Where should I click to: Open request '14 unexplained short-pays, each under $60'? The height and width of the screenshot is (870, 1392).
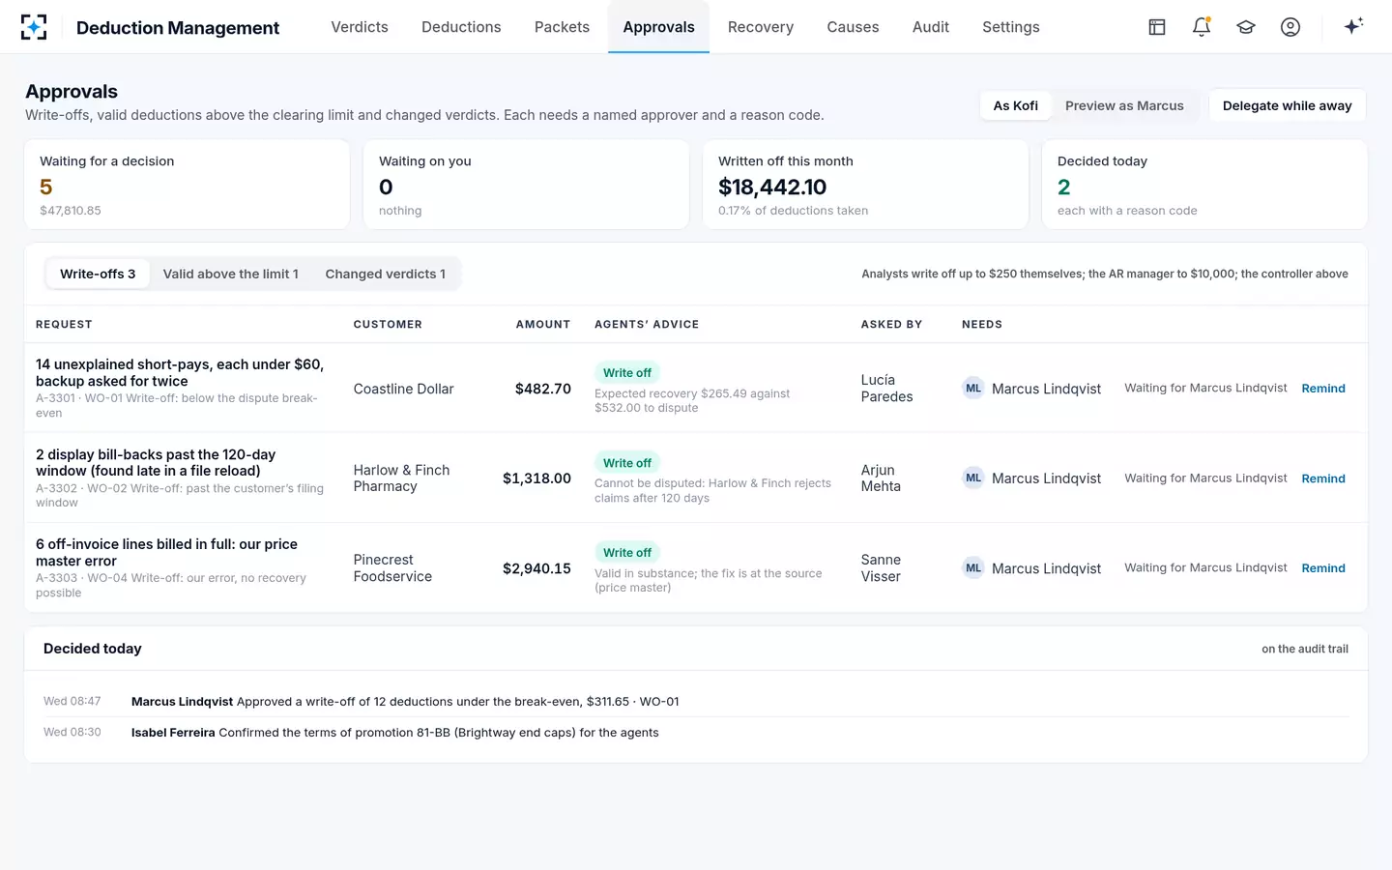tap(180, 373)
